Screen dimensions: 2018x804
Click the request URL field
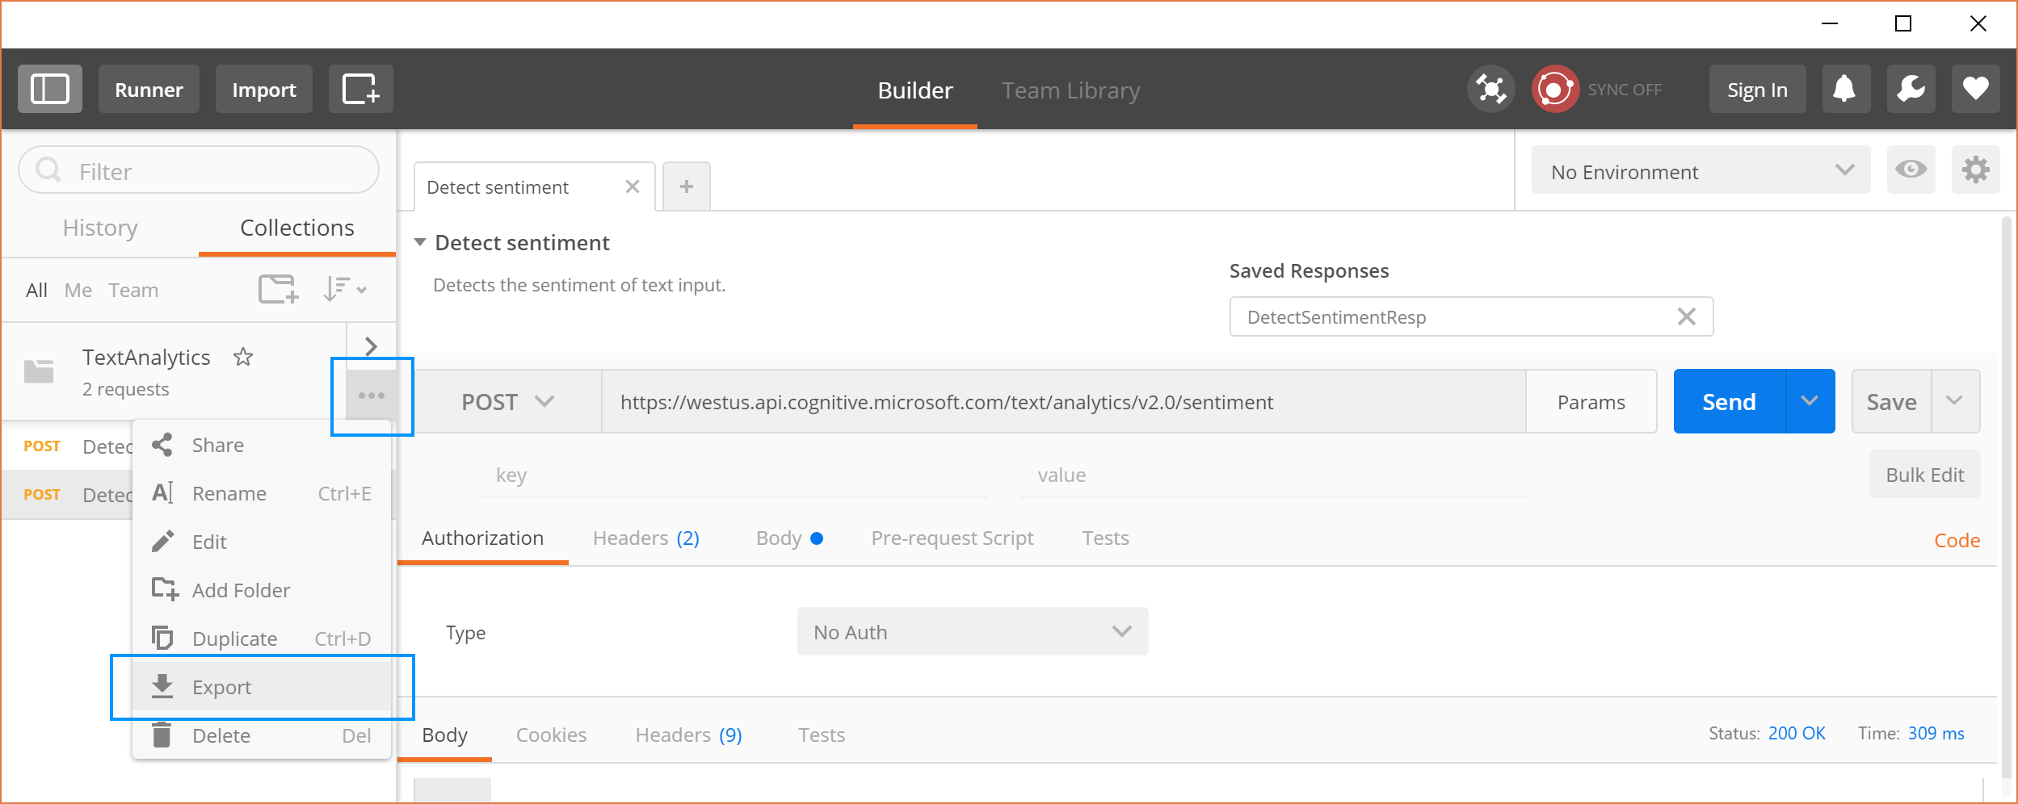point(1062,402)
